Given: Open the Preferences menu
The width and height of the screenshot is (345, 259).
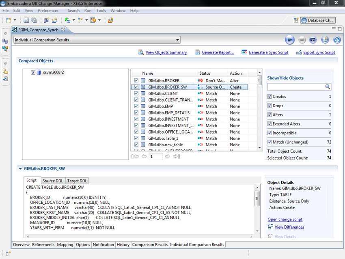Looking at the screenshot, I should pyautogui.click(x=48, y=11).
